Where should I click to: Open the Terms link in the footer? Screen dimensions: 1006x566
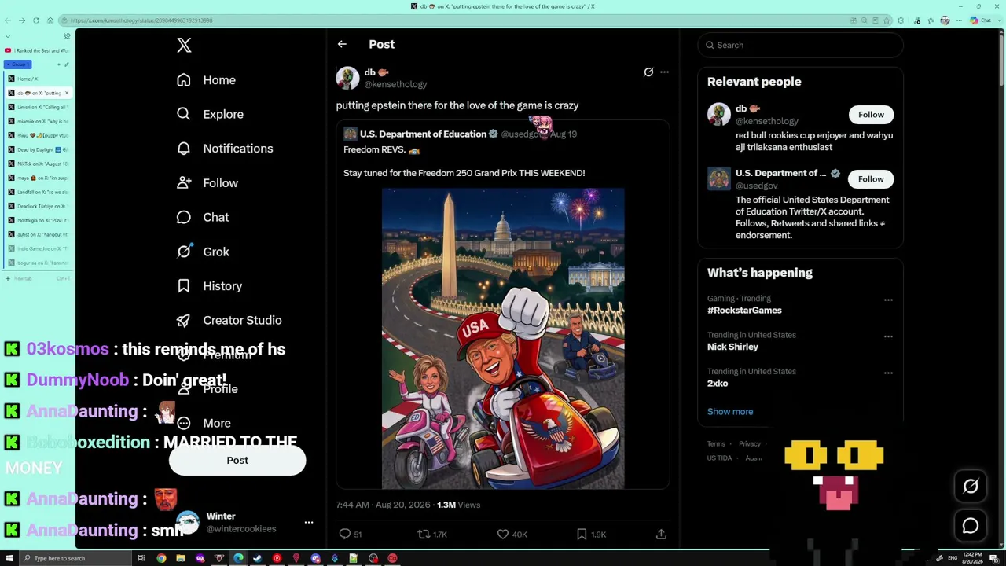tap(716, 444)
